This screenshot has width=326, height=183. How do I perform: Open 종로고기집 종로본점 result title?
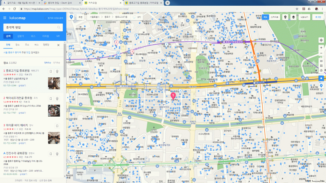(x=17, y=70)
